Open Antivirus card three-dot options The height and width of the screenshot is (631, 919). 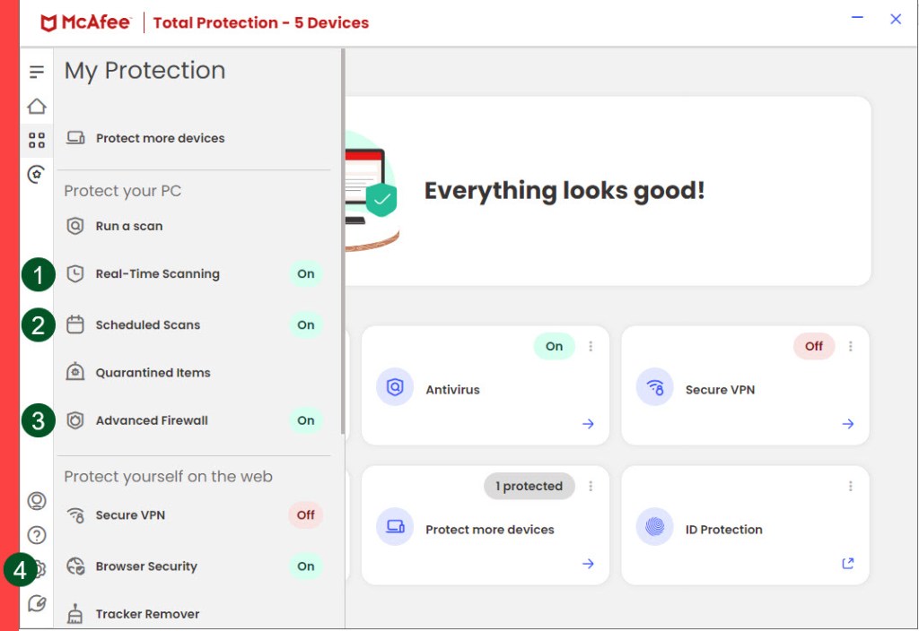pyautogui.click(x=591, y=346)
